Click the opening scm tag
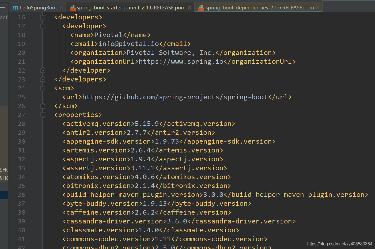The image size is (375, 249). [x=64, y=88]
